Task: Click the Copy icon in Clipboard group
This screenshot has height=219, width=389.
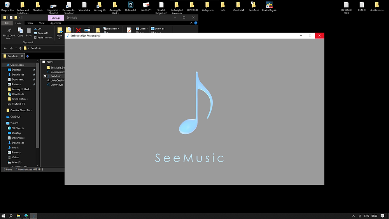Action: [x=20, y=32]
